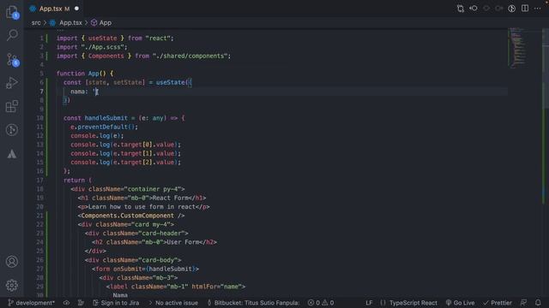
Task: Open the More Actions ellipsis menu
Action: pos(538,9)
